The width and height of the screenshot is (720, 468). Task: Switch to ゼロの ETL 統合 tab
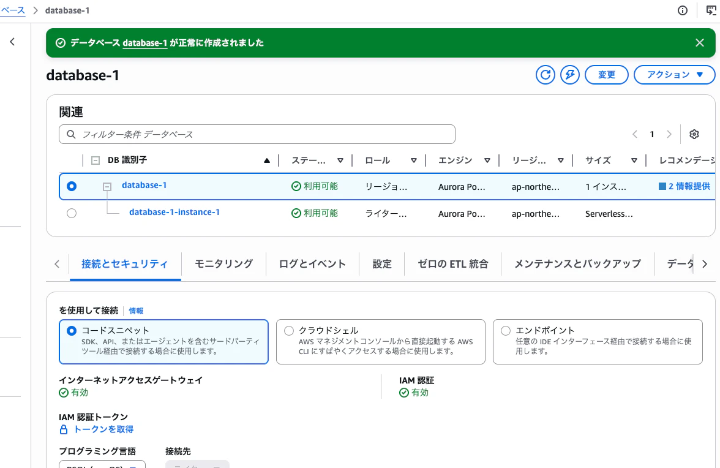453,264
